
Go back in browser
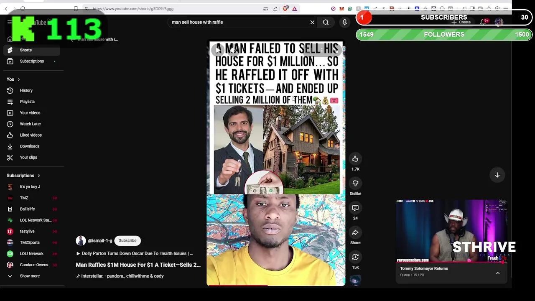point(6,8)
